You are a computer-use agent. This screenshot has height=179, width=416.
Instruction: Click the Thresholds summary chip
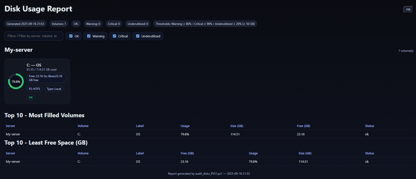(205, 24)
